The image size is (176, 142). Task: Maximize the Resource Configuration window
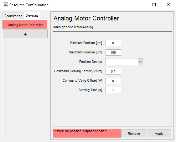154,5
